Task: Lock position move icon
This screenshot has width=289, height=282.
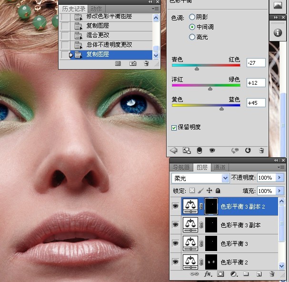Action: click(x=209, y=191)
